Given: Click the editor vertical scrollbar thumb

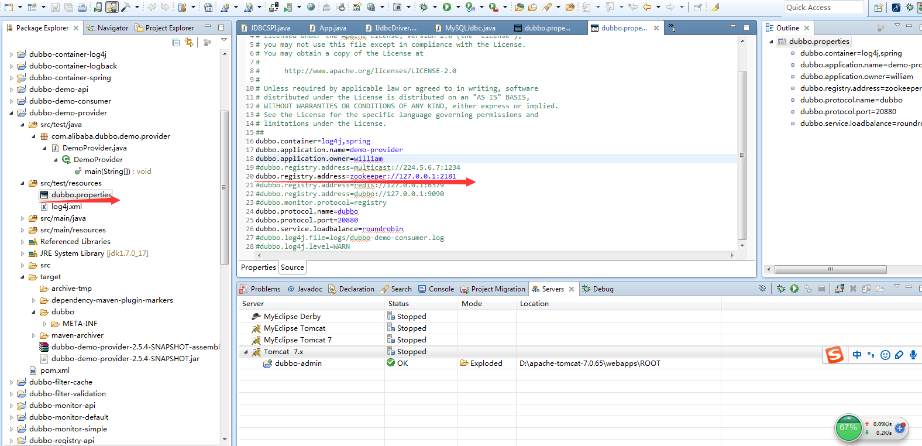Looking at the screenshot, I should 742,155.
